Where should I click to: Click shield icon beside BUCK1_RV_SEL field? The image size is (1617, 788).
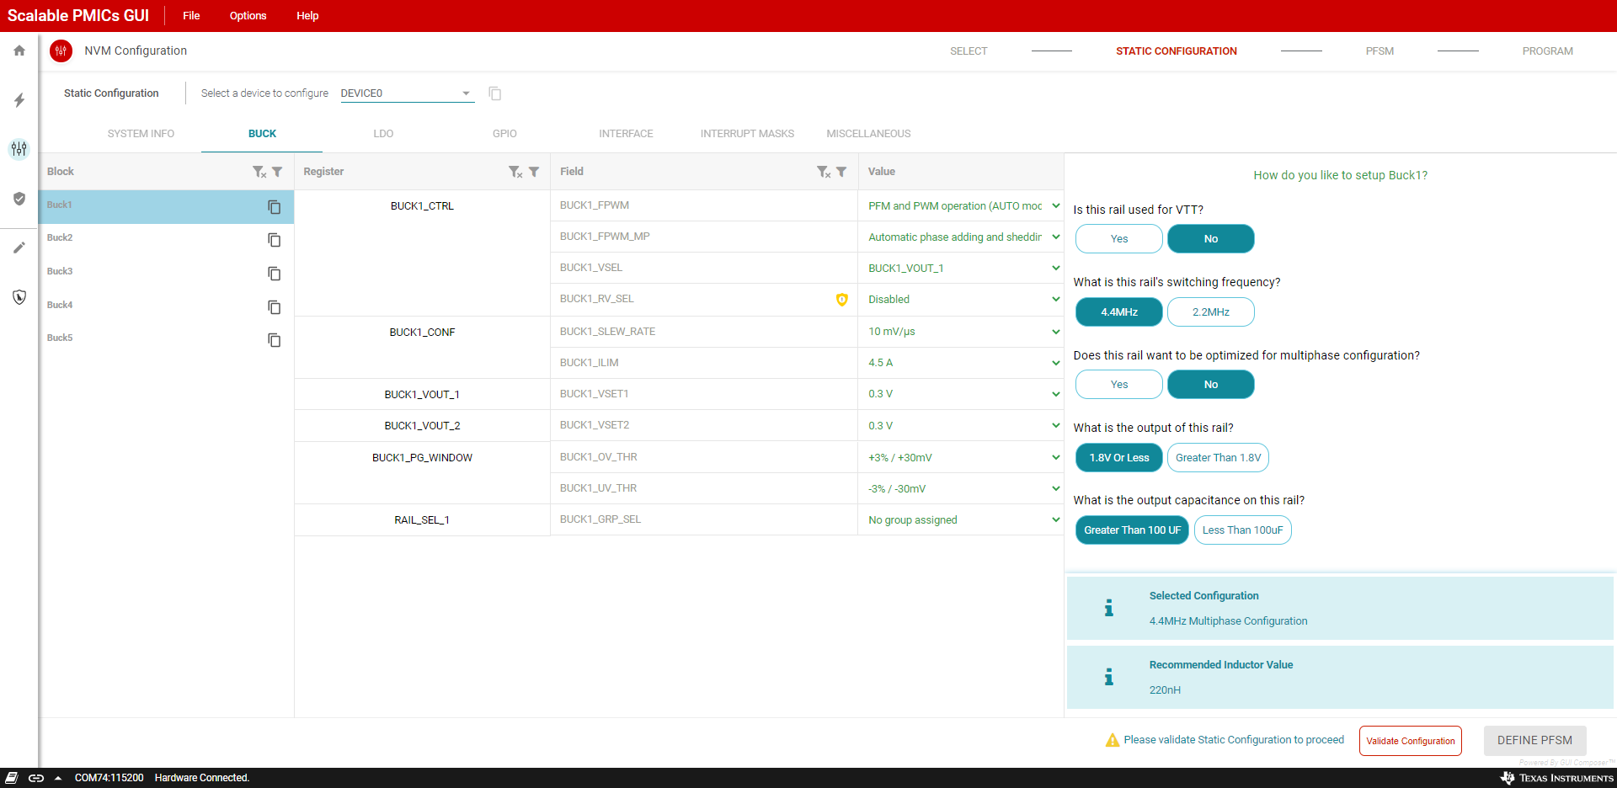click(841, 300)
